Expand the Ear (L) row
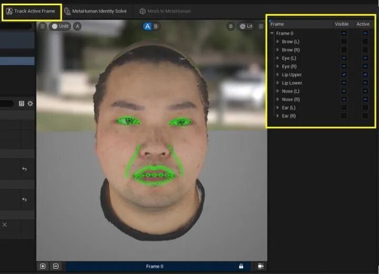This screenshot has width=379, height=274. [x=278, y=108]
